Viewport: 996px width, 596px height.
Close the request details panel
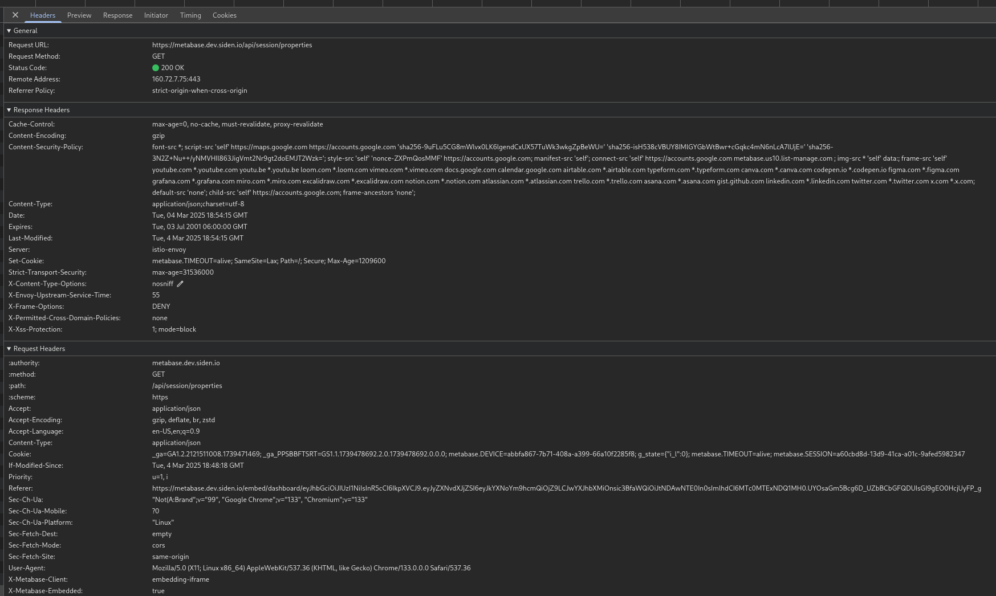coord(15,15)
